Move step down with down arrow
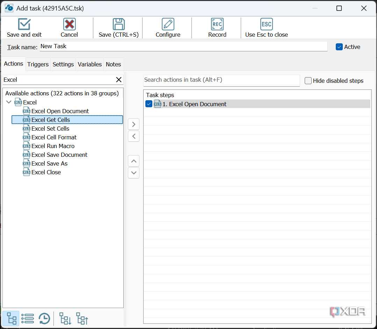The image size is (377, 329). point(134,173)
